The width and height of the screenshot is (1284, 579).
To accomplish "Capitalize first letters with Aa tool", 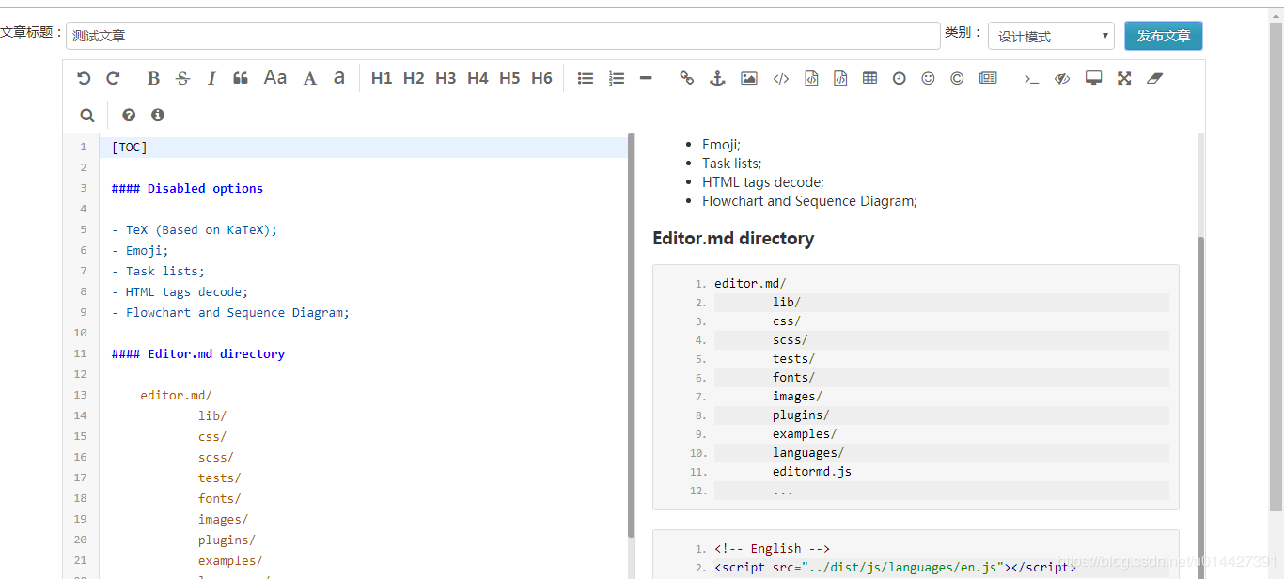I will [x=275, y=78].
